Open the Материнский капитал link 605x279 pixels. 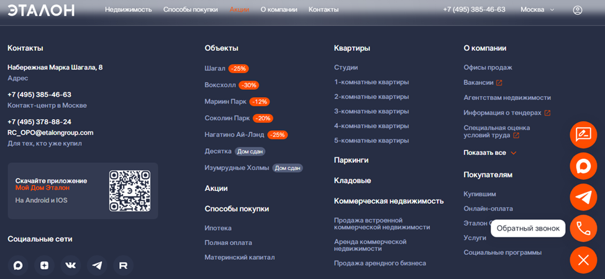point(240,257)
